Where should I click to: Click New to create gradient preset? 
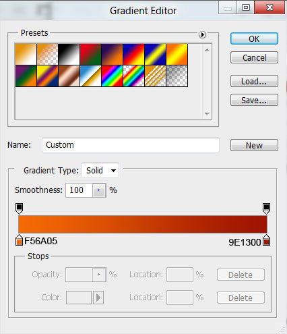tap(254, 145)
